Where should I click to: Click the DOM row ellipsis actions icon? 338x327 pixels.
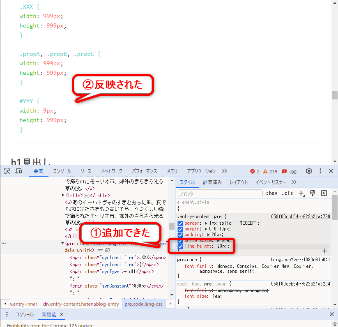pyautogui.click(x=4, y=243)
